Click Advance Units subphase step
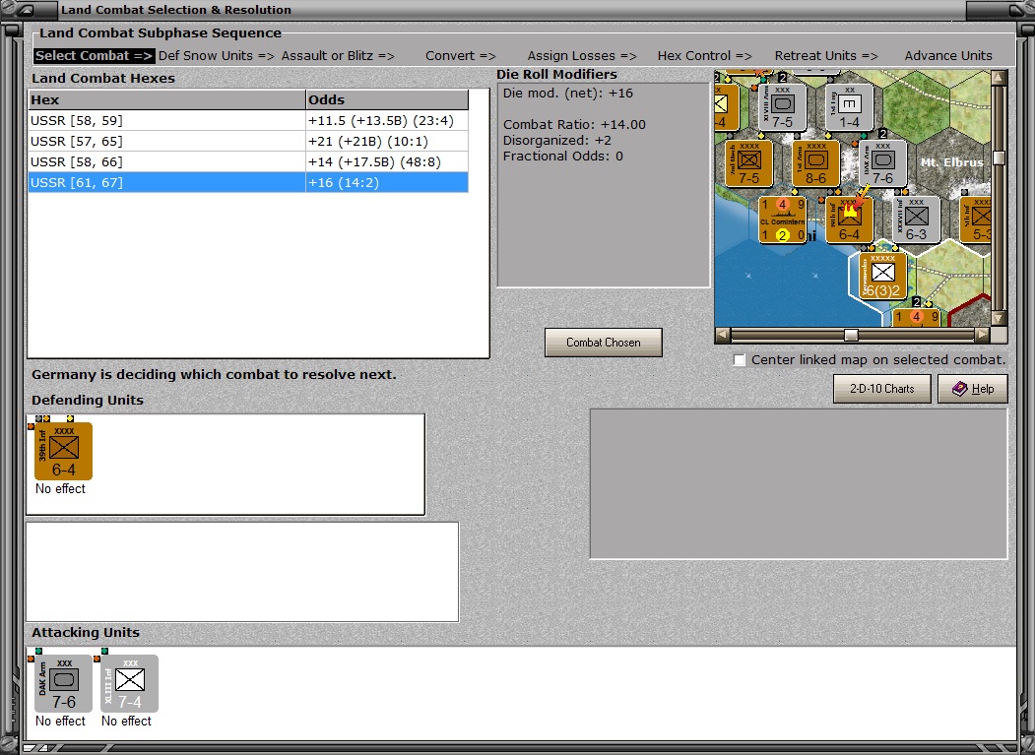Image resolution: width=1035 pixels, height=755 pixels. pos(948,56)
